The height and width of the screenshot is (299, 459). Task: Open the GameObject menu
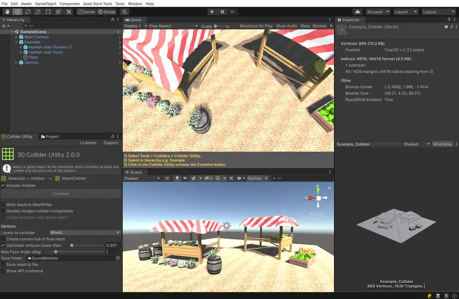[x=45, y=3]
